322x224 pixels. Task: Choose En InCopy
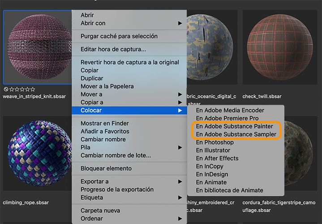[x=236, y=167]
